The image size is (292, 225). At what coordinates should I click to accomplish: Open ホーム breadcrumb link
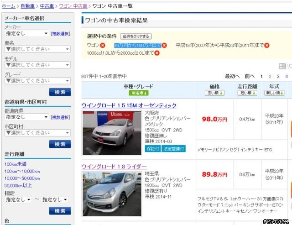pyautogui.click(x=9, y=6)
